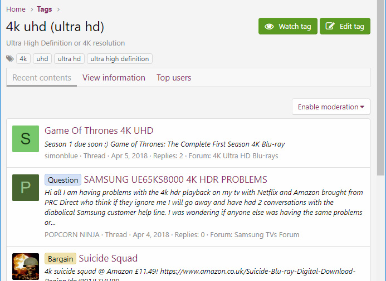The image size is (386, 281).
Task: Click the Watch tag button
Action: coord(287,26)
